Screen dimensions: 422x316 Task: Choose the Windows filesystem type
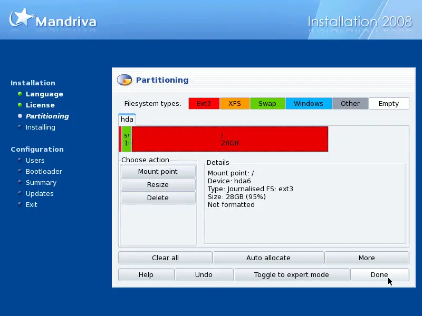(309, 103)
